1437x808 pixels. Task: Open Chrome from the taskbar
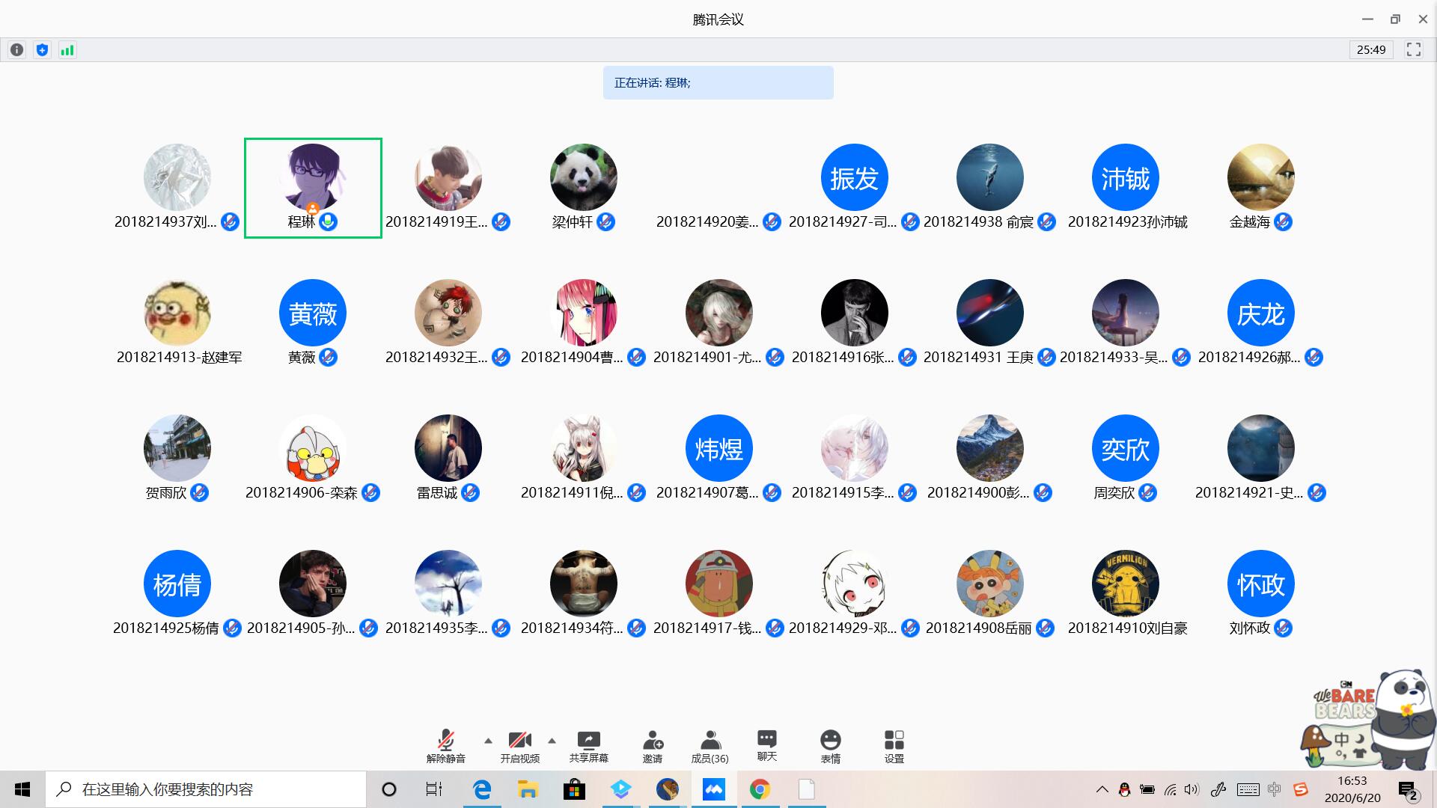[x=760, y=789]
